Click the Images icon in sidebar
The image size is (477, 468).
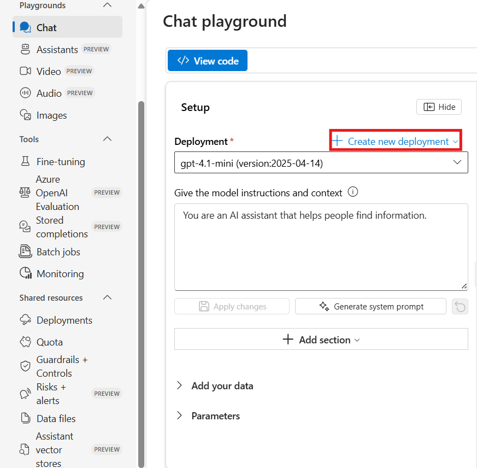(x=25, y=115)
